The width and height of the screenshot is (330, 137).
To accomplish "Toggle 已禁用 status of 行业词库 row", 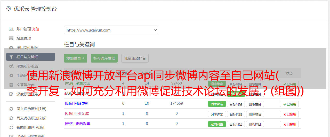I will coord(289,114).
